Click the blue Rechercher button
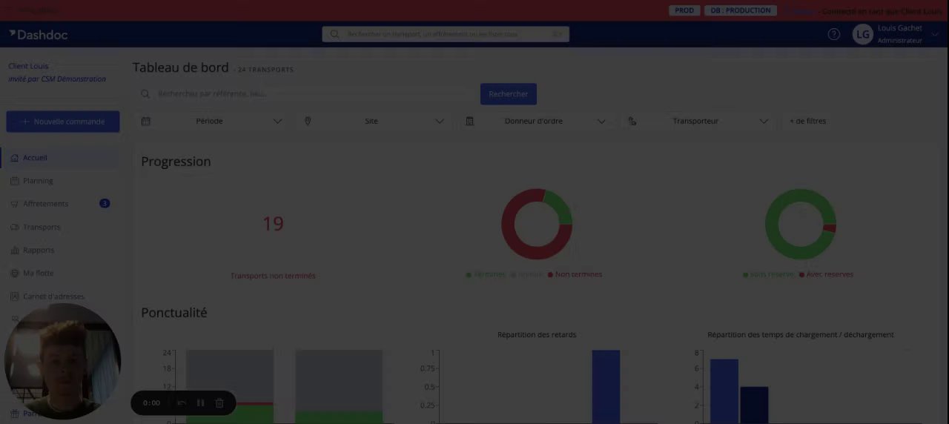The width and height of the screenshot is (949, 424). 509,94
